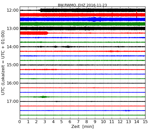Image resolution: width=165 pixels, height=132 pixels.
Task: Click the Zeit [min] x-axis title
Action: click(x=82, y=126)
